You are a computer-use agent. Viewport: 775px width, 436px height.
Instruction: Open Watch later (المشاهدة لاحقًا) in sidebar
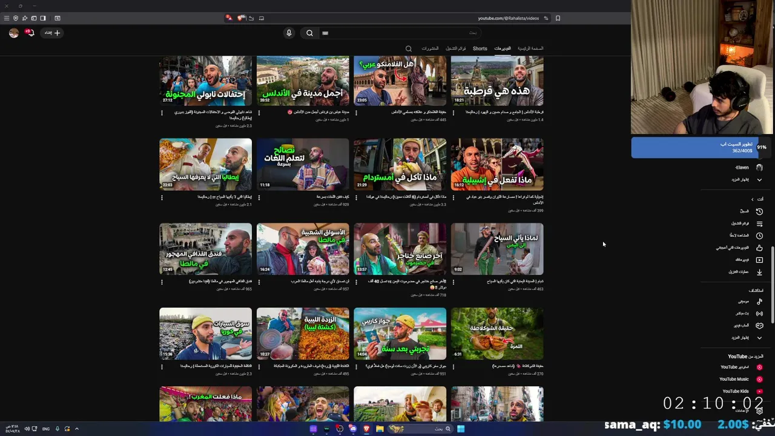coord(745,236)
